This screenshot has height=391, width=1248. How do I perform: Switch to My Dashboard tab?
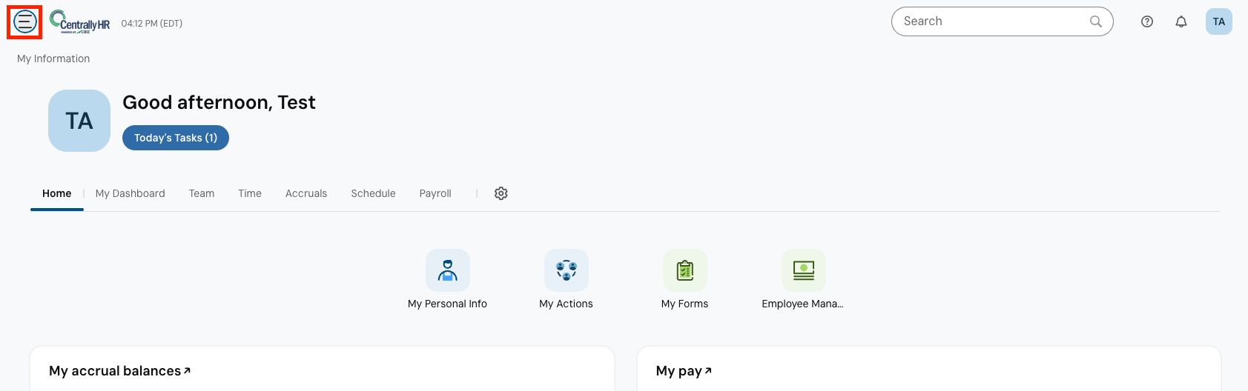coord(131,193)
